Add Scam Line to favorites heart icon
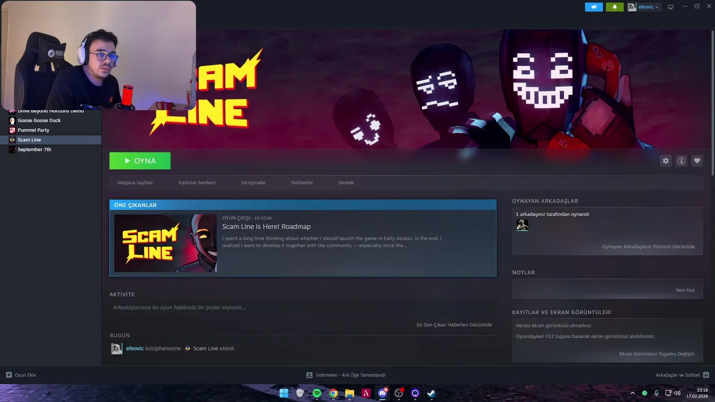The image size is (715, 402). (x=697, y=161)
